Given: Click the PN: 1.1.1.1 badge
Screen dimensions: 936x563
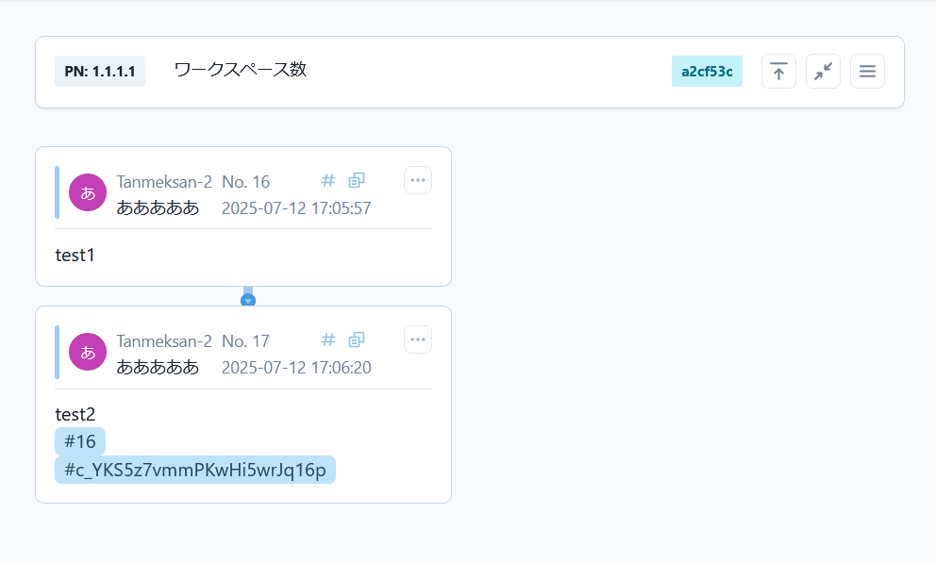Looking at the screenshot, I should (99, 71).
